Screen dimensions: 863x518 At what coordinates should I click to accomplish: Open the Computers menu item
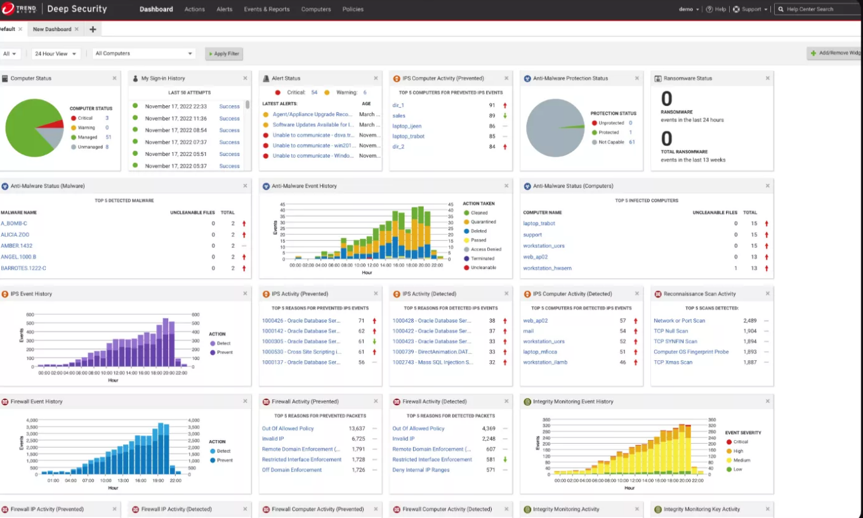316,10
